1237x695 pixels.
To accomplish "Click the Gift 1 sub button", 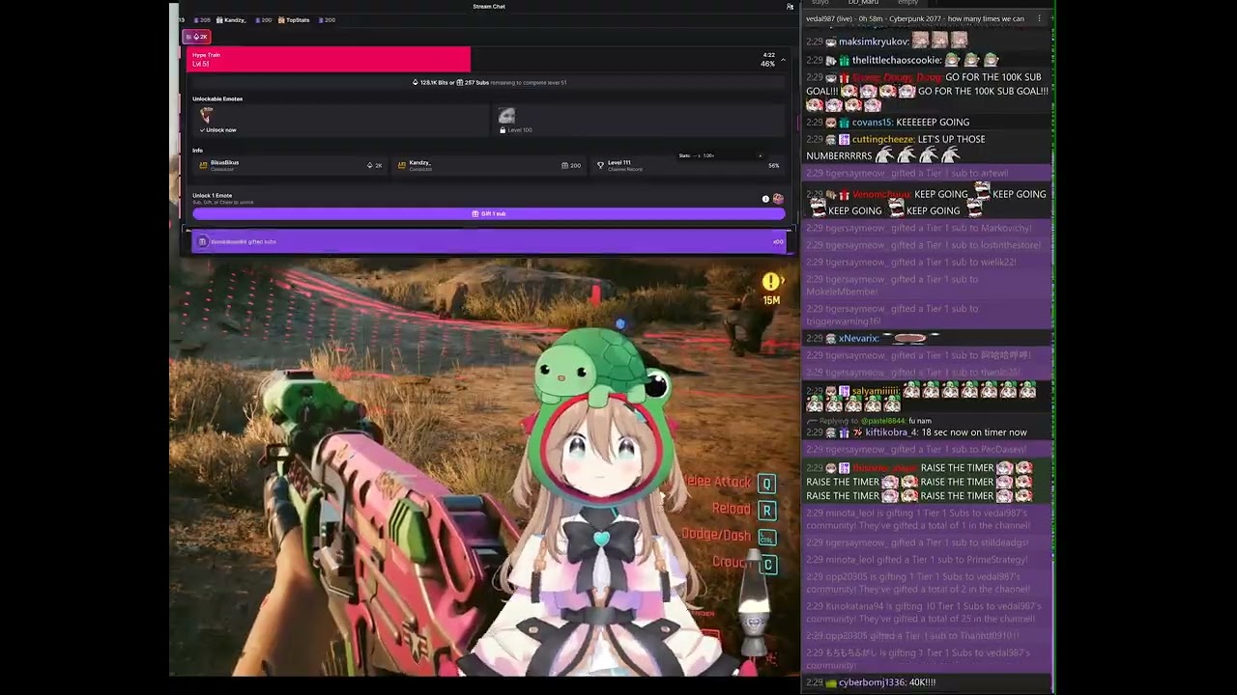I will pyautogui.click(x=488, y=213).
